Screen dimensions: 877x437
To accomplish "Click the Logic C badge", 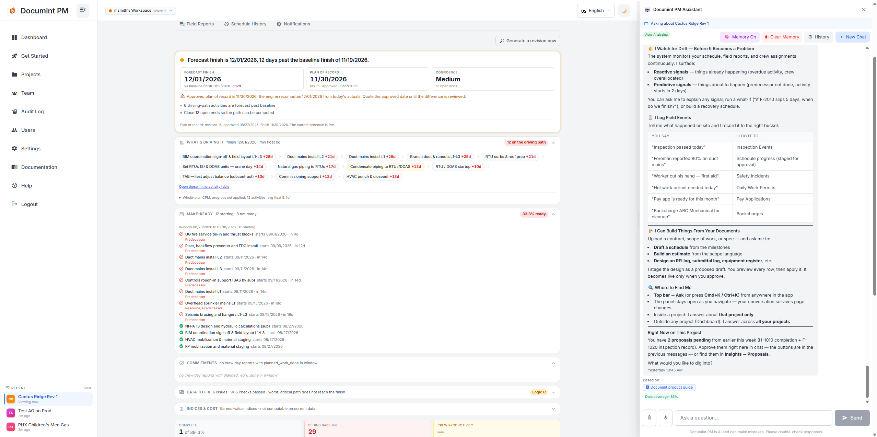I will [x=539, y=392].
